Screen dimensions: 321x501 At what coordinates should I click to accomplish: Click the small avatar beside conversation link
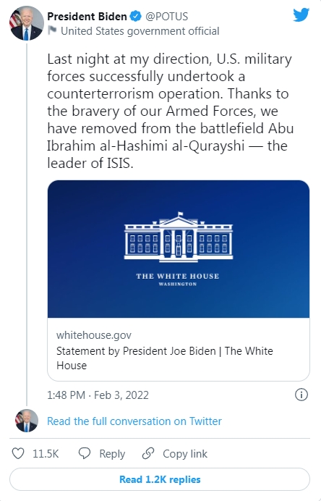pyautogui.click(x=27, y=421)
